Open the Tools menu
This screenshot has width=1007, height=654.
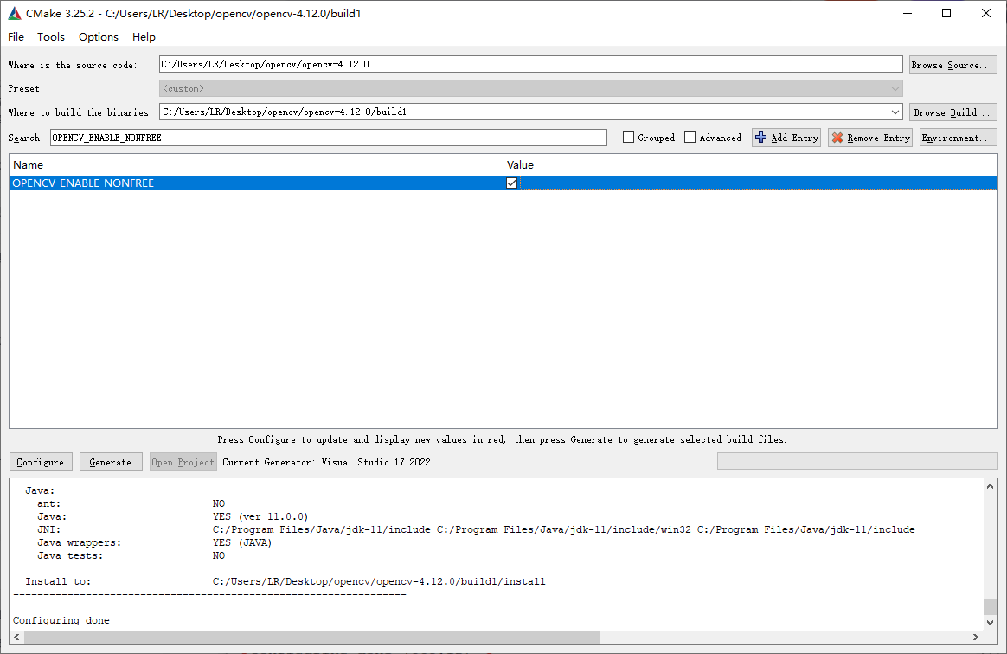51,37
